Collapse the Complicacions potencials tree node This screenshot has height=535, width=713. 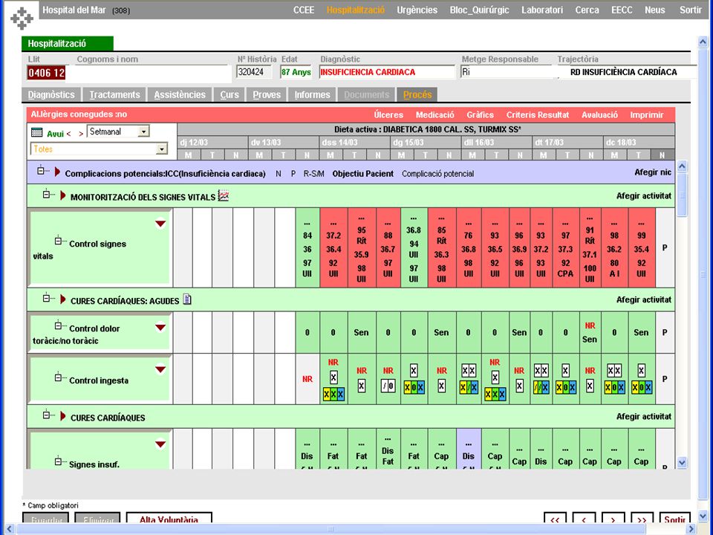point(41,171)
